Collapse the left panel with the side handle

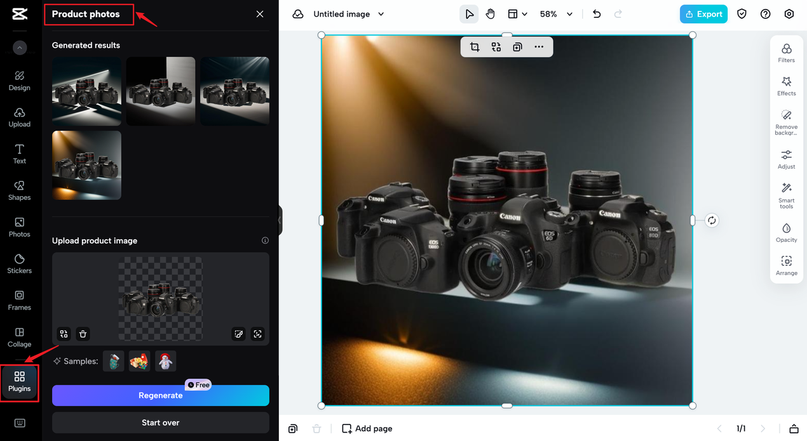280,221
